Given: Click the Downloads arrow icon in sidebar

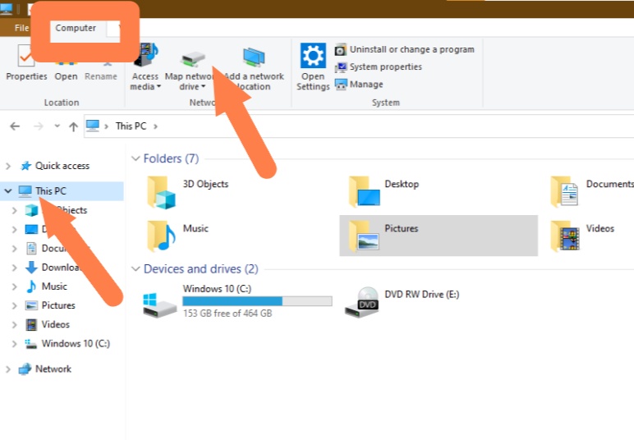Looking at the screenshot, I should pyautogui.click(x=31, y=268).
